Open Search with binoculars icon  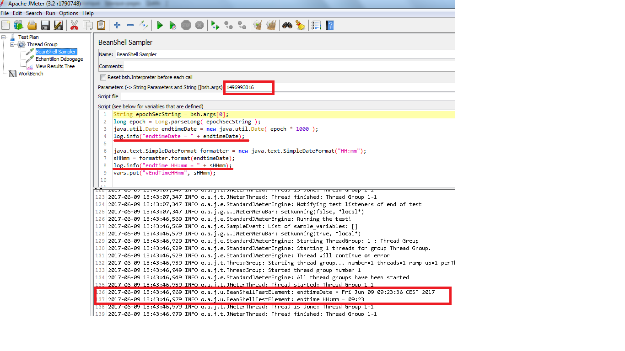coord(287,25)
